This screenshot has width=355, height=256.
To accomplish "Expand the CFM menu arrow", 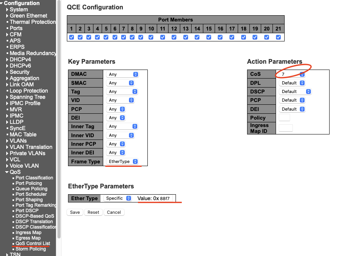I will tap(7, 34).
